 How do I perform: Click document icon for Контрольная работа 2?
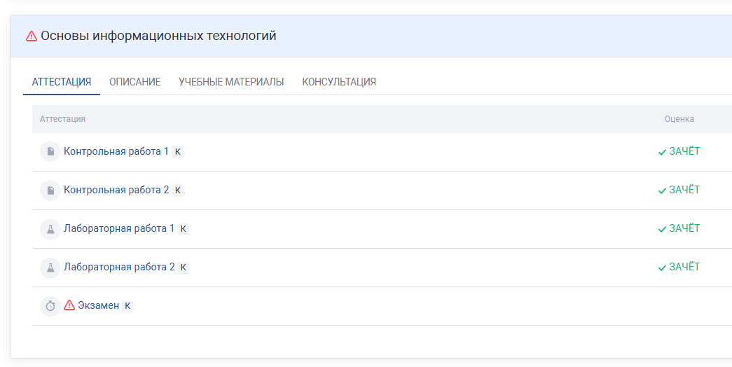tap(50, 190)
